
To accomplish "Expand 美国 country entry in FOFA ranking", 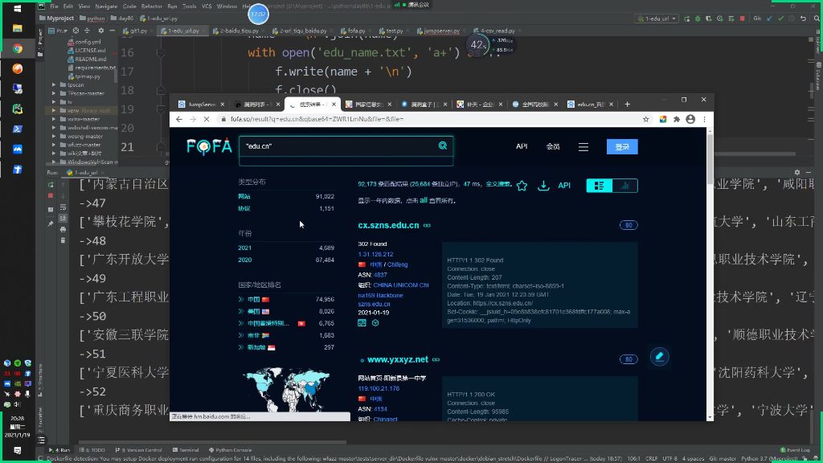I will pos(241,311).
